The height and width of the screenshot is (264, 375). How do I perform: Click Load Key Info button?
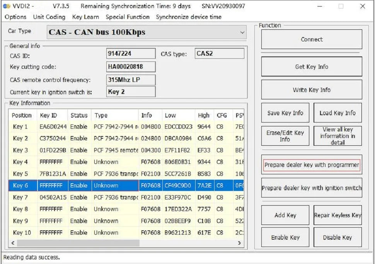tap(337, 113)
